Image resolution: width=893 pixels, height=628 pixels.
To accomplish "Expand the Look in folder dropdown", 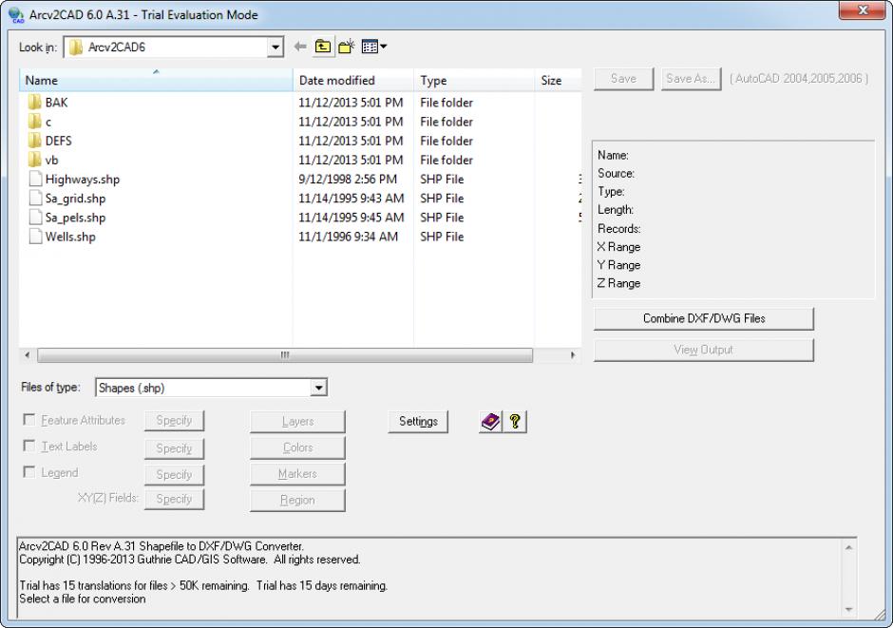I will [275, 47].
